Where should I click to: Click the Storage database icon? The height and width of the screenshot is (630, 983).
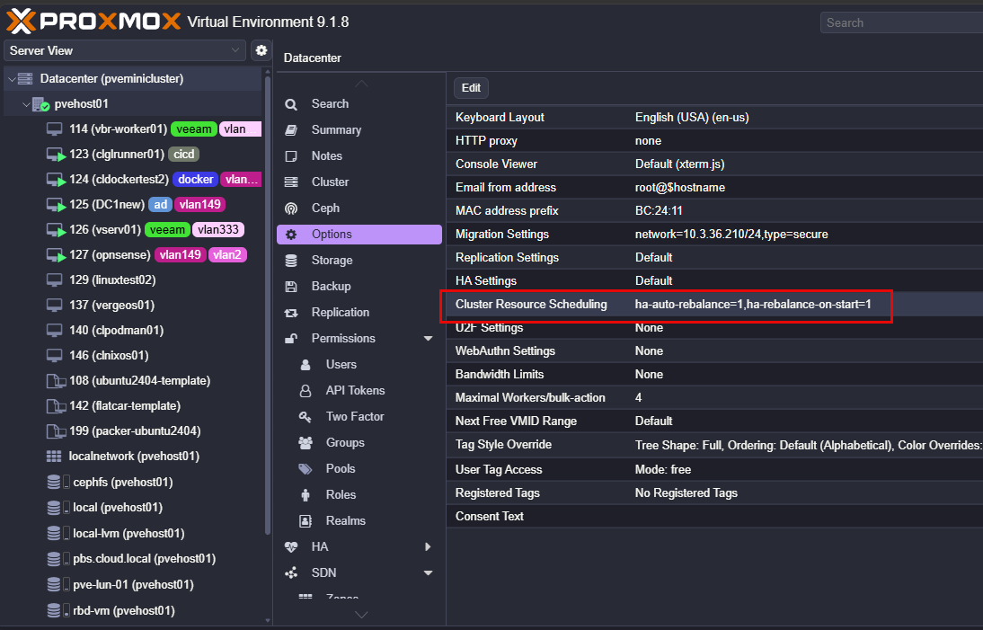click(291, 261)
